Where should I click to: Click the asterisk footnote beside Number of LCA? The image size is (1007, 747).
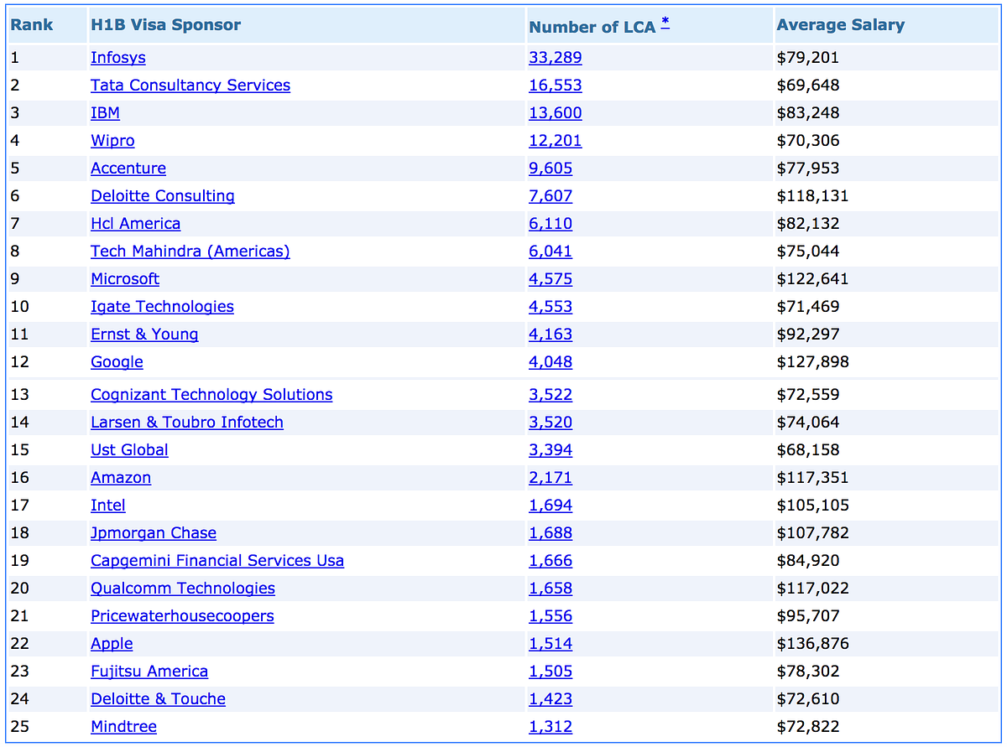[665, 22]
